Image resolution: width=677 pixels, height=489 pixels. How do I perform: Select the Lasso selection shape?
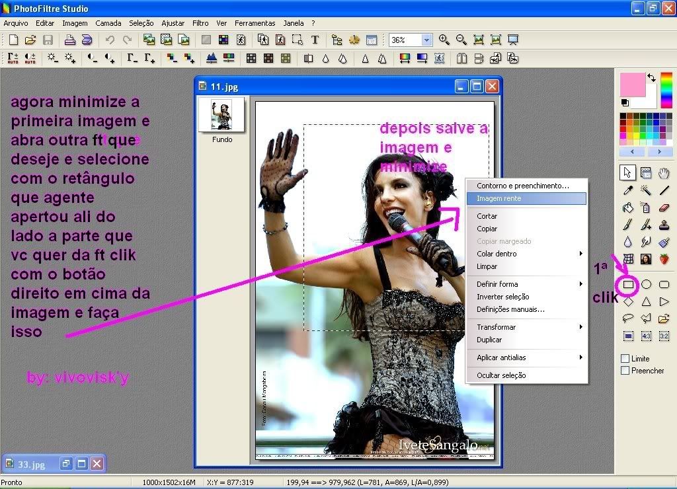click(x=628, y=319)
